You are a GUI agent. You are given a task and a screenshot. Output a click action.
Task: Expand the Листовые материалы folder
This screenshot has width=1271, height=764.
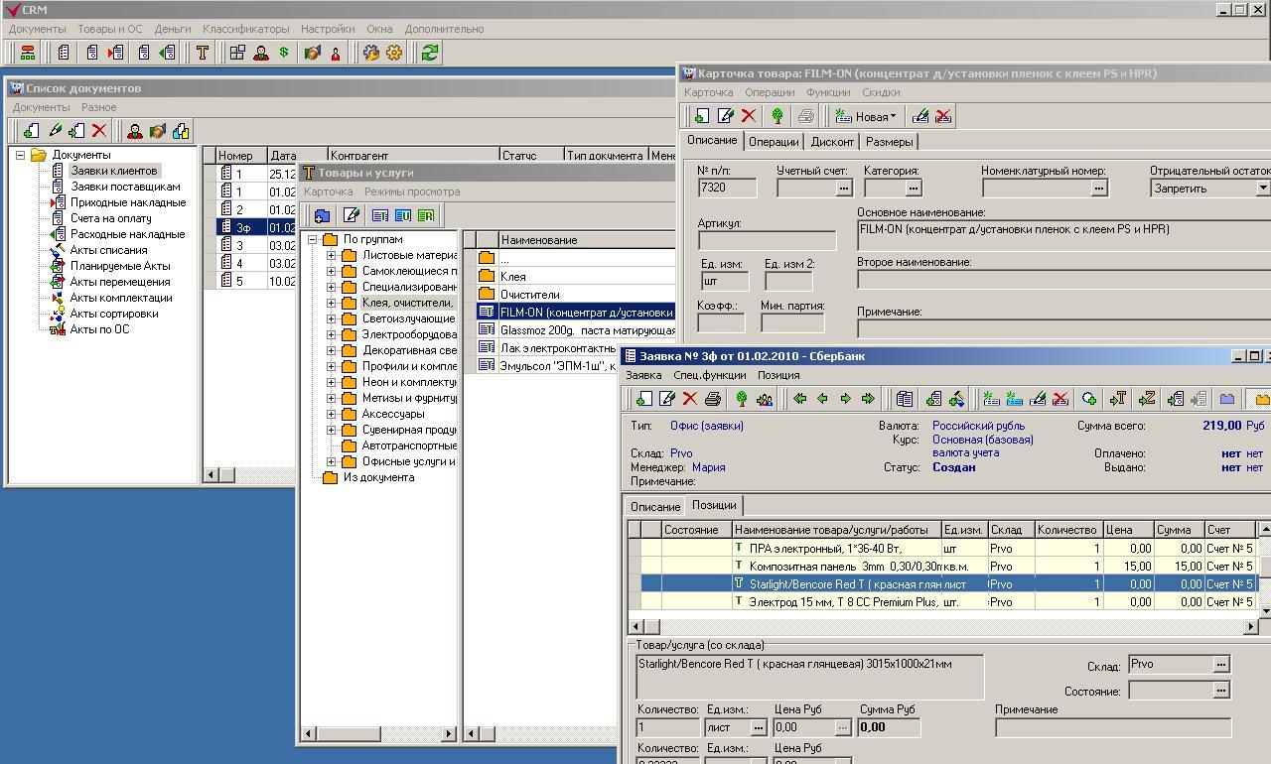point(332,255)
